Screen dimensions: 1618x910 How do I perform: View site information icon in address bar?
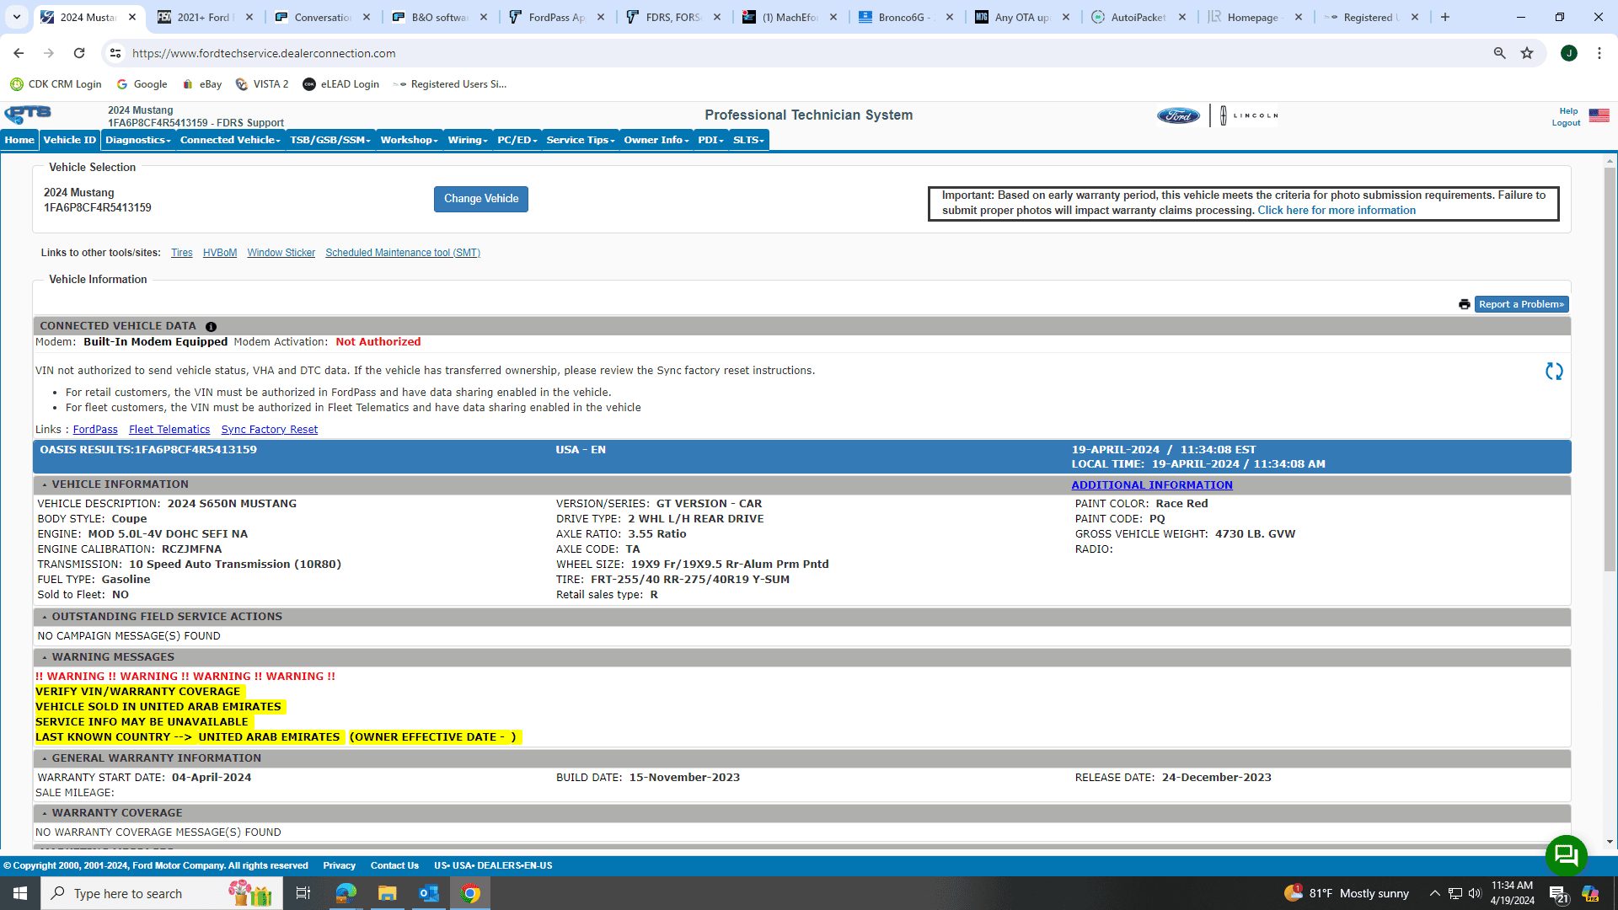click(x=115, y=53)
